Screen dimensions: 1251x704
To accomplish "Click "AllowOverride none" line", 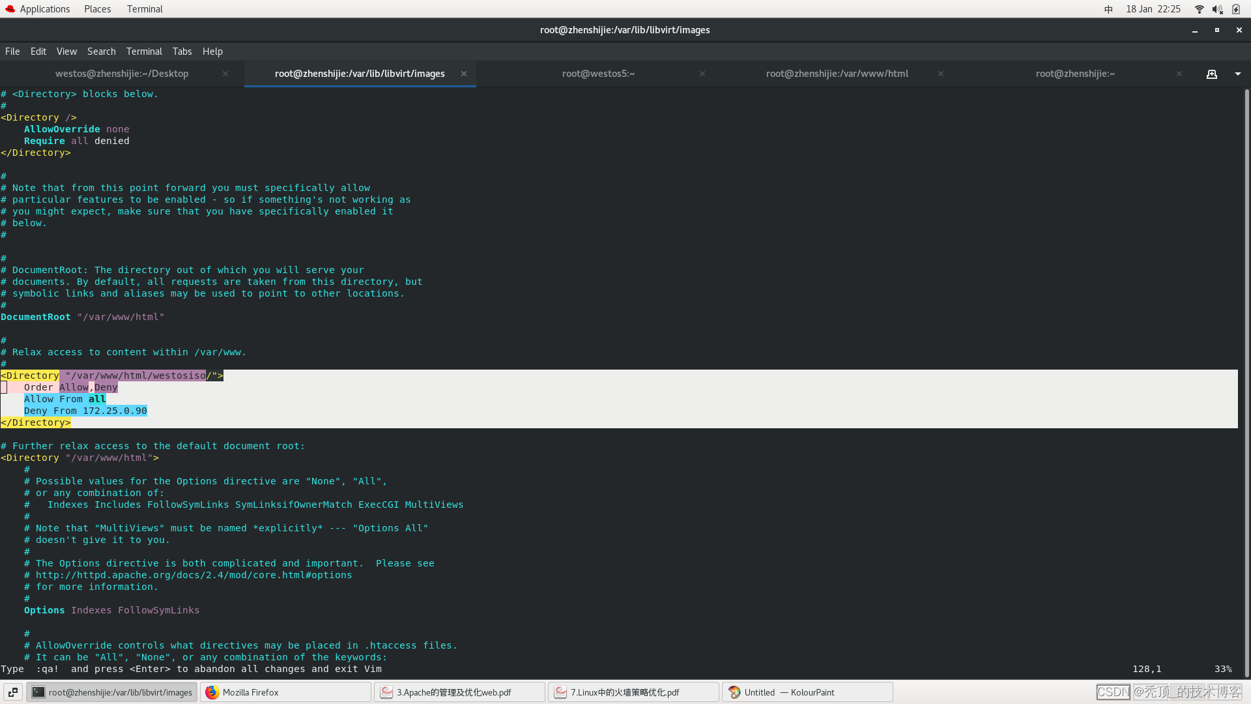I will point(76,129).
